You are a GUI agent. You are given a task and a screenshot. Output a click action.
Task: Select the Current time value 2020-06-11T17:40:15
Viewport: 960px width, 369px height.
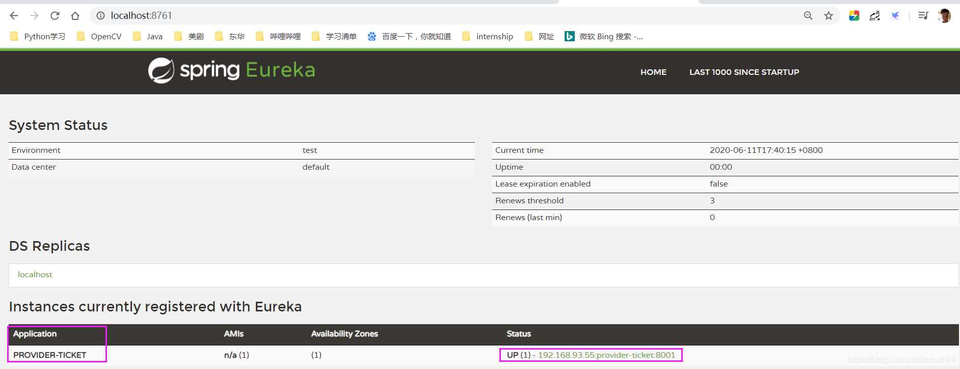pyautogui.click(x=766, y=150)
